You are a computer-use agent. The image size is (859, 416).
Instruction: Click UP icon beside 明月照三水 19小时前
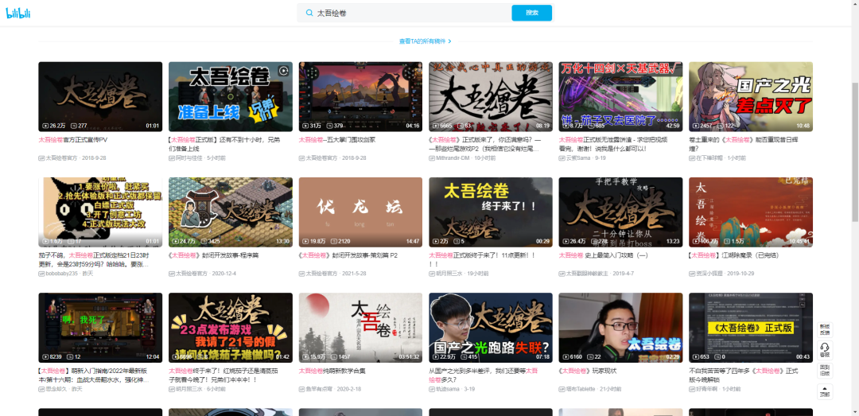coord(432,274)
